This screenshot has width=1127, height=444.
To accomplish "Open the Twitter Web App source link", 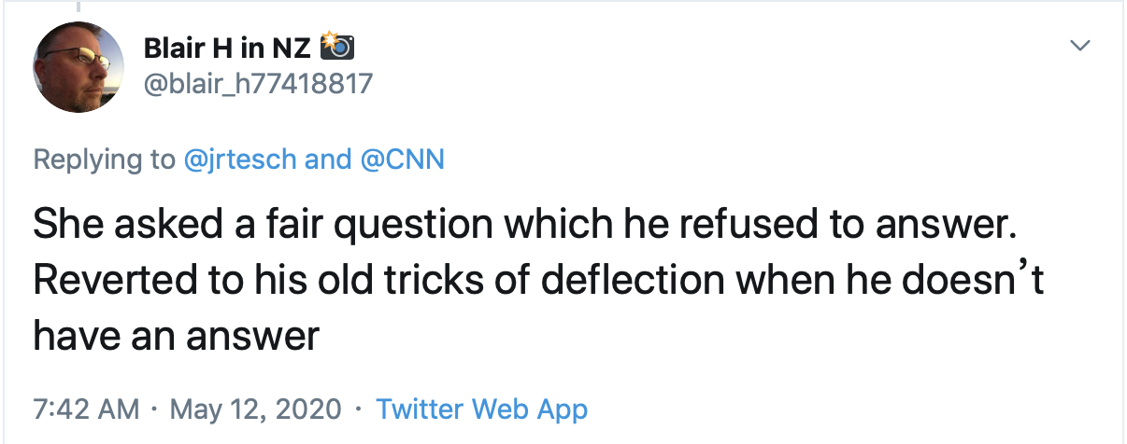I will [x=481, y=409].
